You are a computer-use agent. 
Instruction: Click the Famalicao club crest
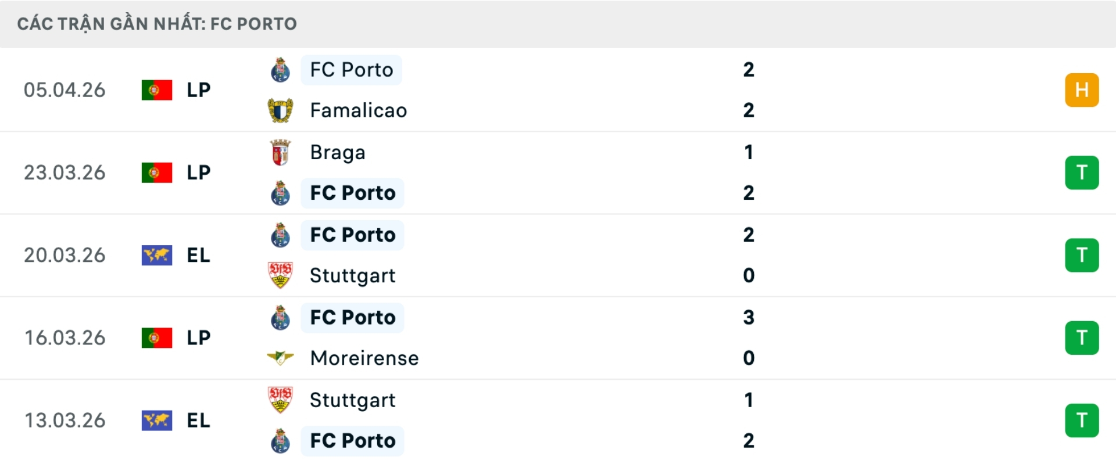280,110
